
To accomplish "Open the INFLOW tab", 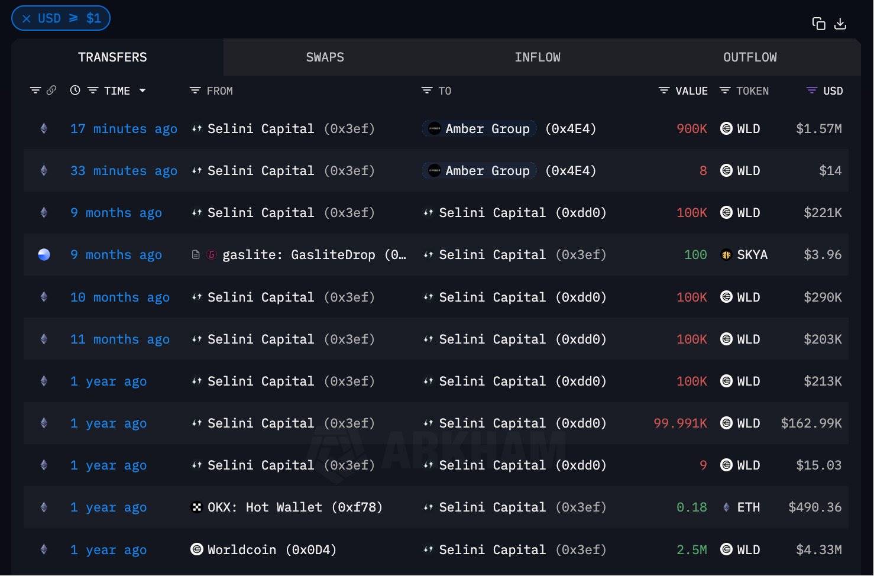I will 537,57.
